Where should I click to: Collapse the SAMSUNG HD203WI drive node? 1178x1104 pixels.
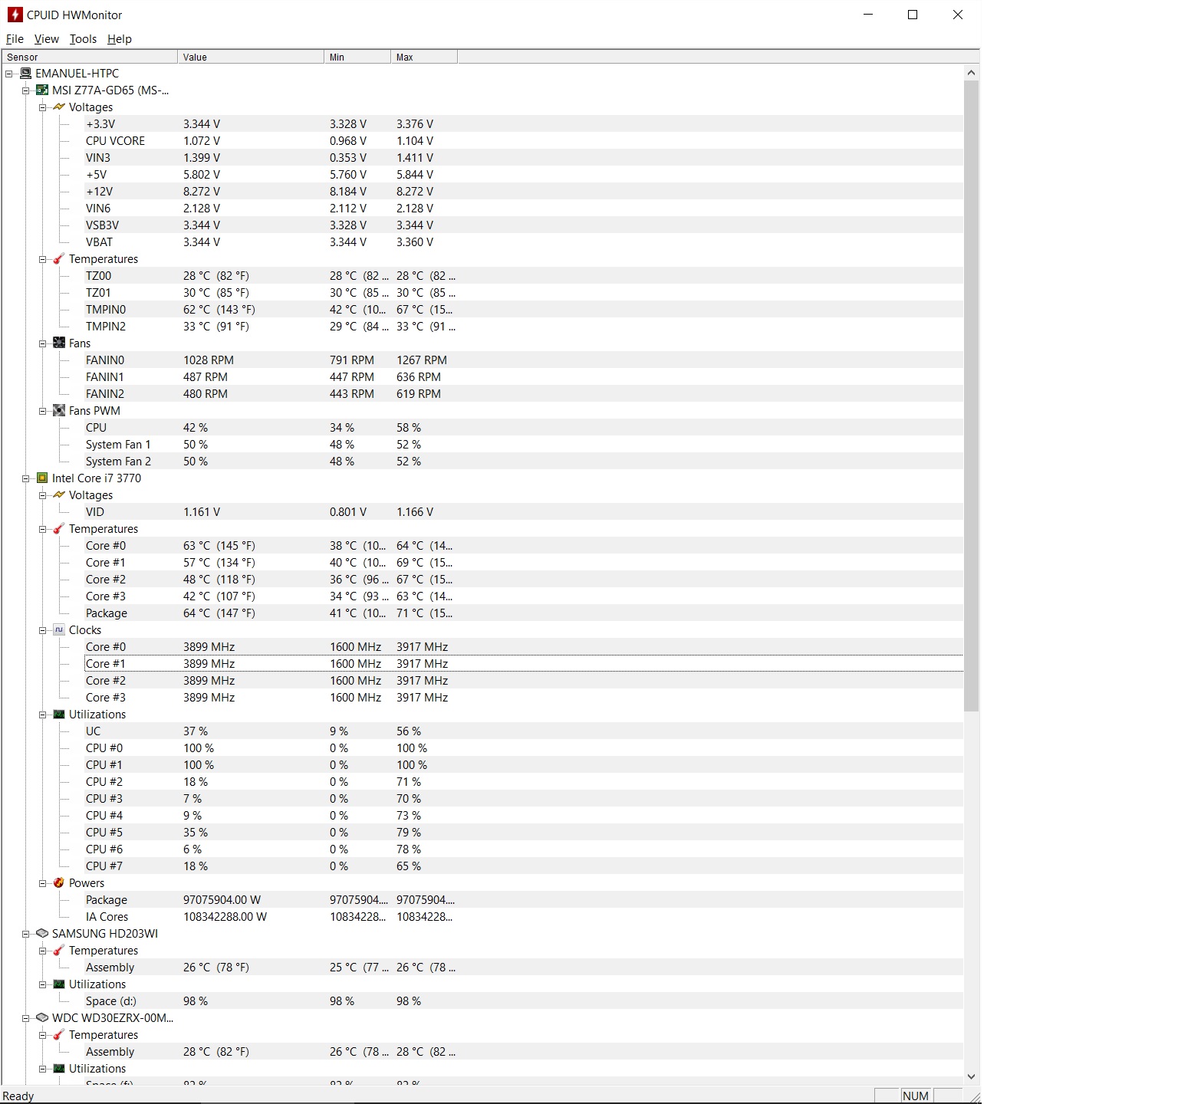click(26, 934)
